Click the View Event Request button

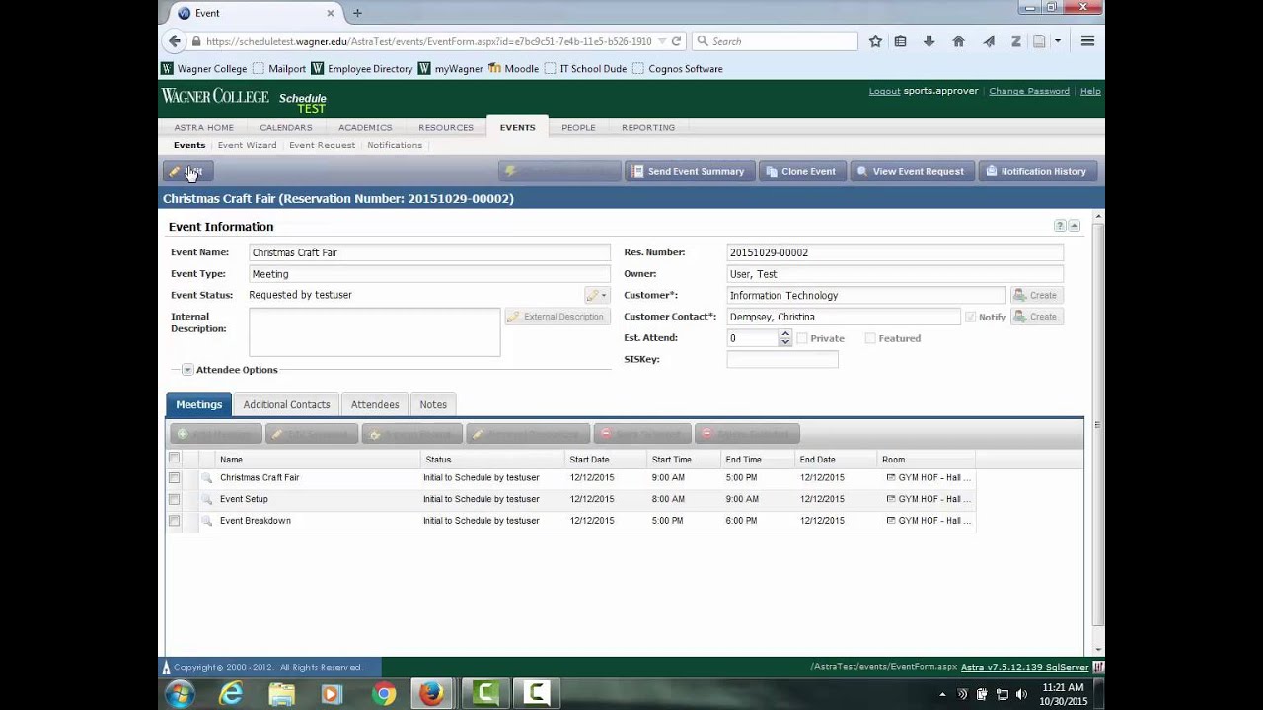[x=912, y=172]
